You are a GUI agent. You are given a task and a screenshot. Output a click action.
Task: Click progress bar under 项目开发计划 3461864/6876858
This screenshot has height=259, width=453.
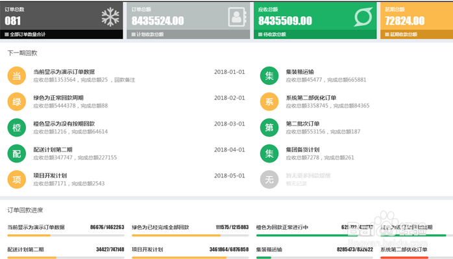coord(190,258)
